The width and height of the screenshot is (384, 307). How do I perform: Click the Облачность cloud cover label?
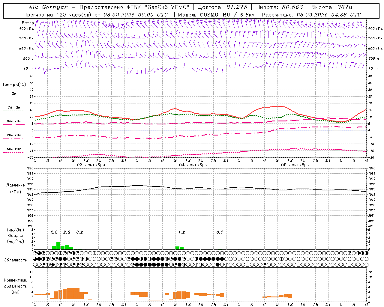point(15,260)
